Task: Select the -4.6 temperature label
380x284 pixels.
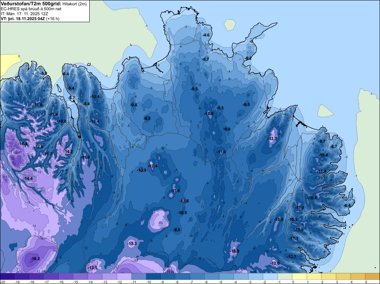Action: click(206, 35)
